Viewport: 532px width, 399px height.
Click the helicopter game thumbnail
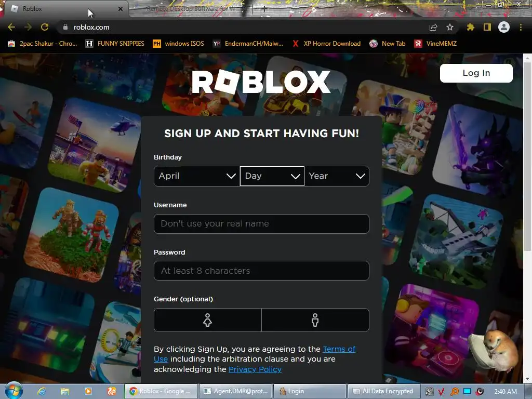95,145
